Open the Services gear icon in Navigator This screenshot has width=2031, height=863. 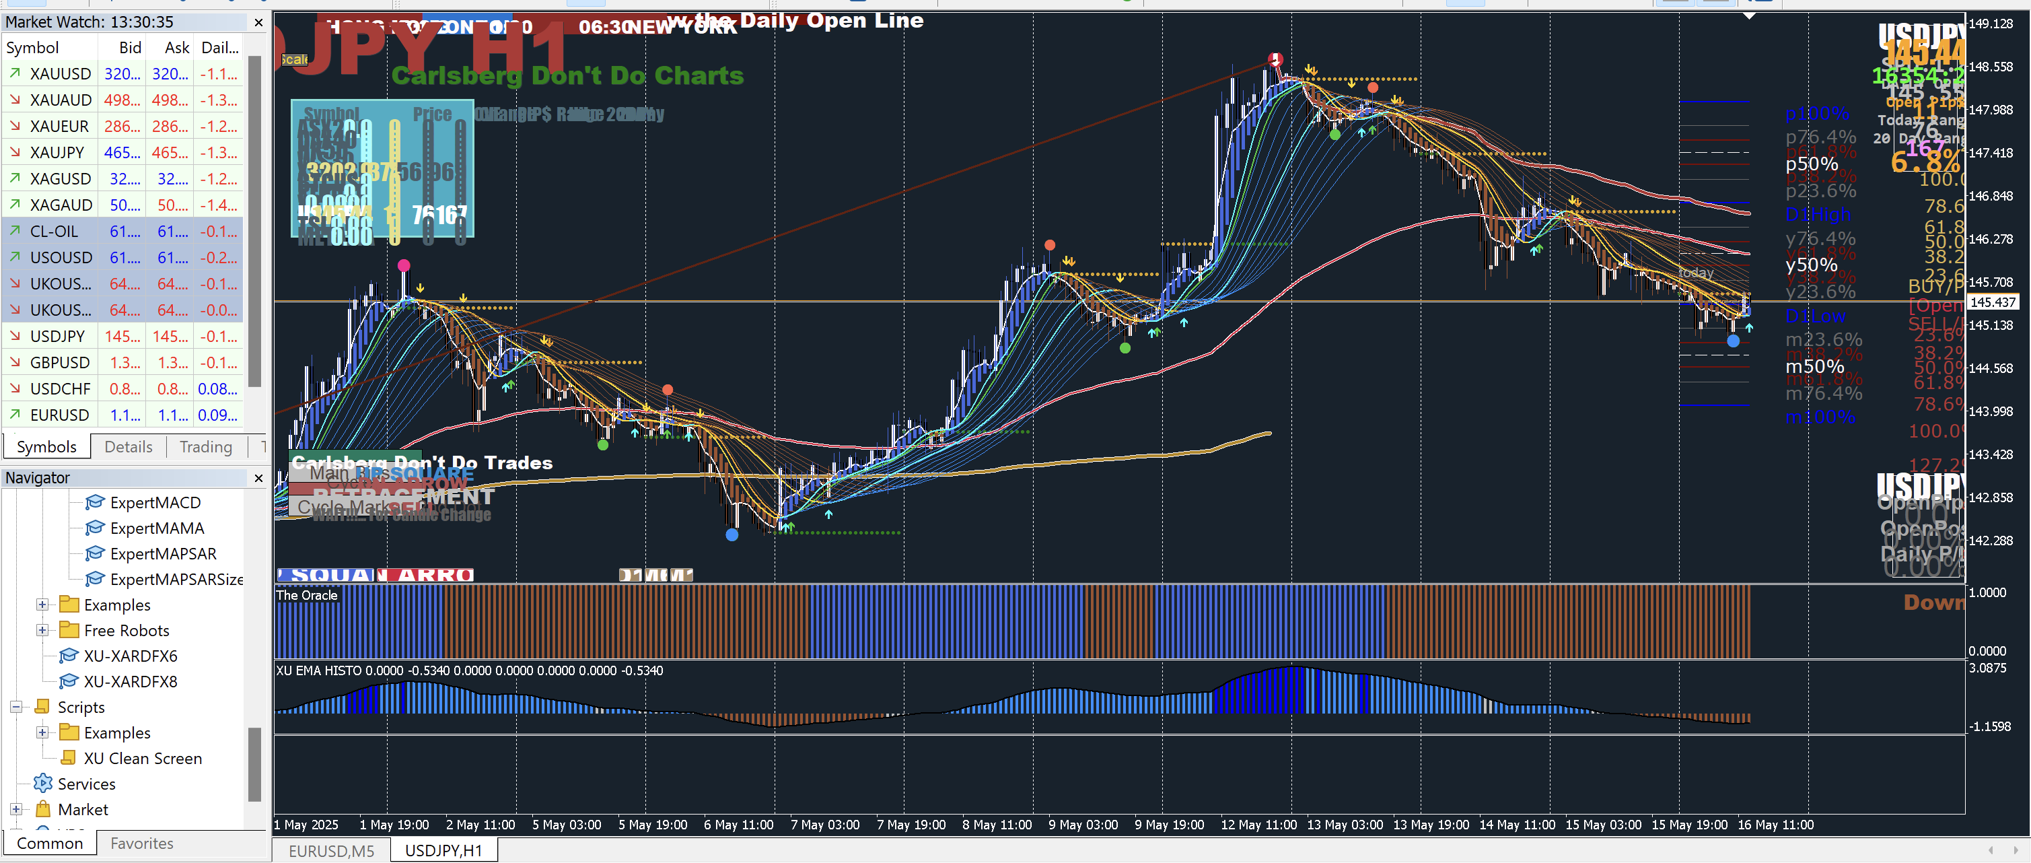pos(42,784)
